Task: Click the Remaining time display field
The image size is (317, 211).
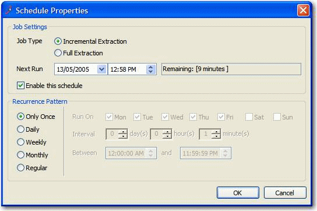Action: coord(231,69)
